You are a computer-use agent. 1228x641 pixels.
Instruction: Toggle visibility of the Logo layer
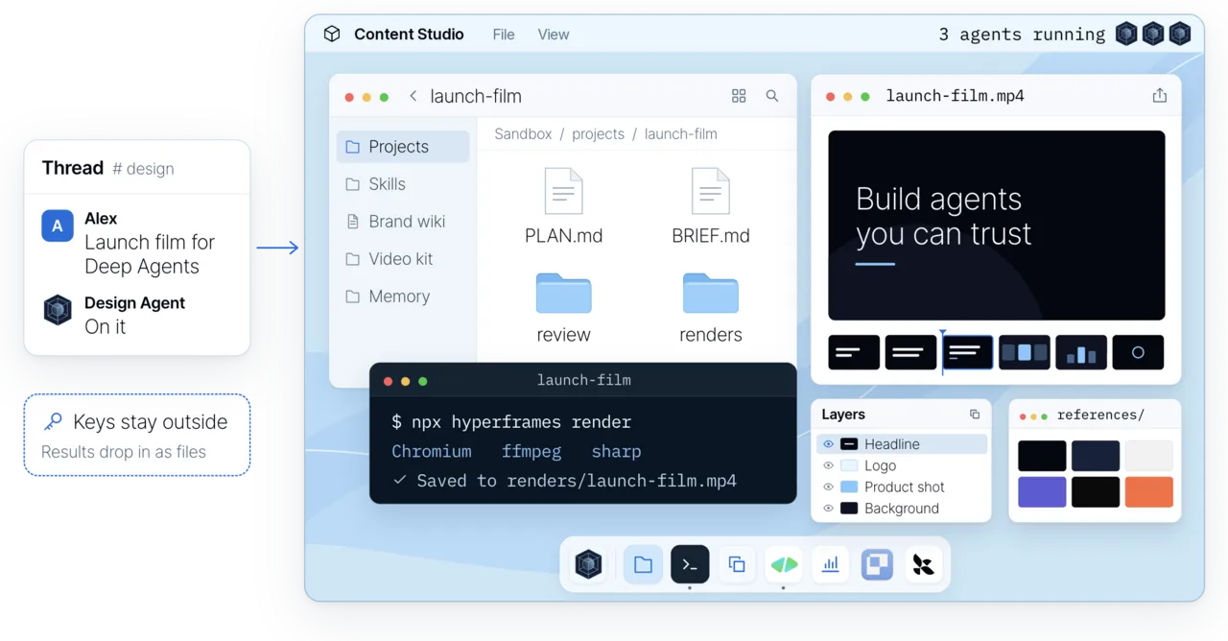828,465
